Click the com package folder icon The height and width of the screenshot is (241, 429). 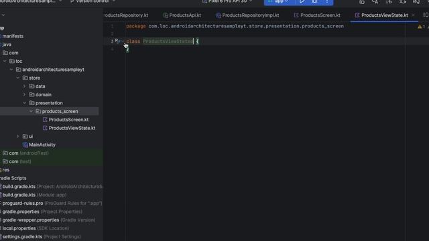[5, 53]
